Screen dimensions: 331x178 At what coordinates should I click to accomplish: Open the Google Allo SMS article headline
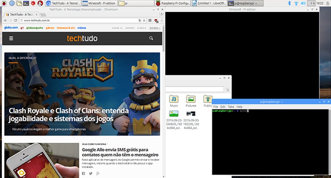pyautogui.click(x=120, y=152)
